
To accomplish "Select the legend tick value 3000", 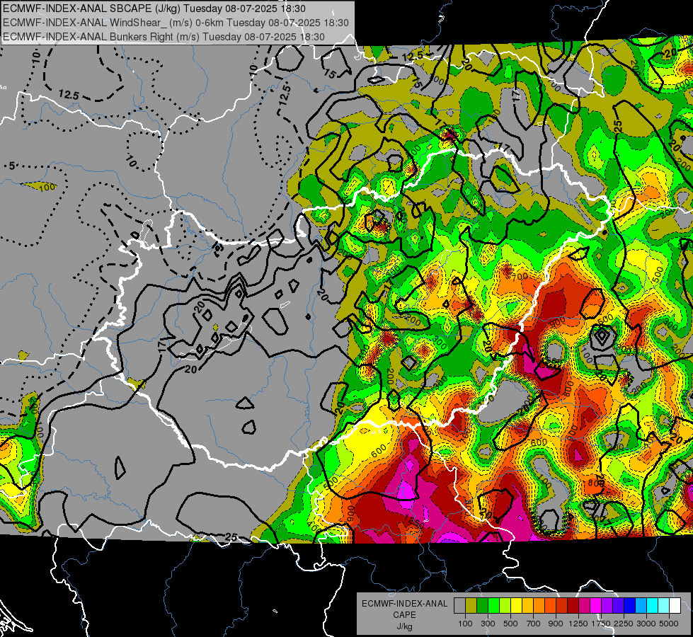I will [x=646, y=624].
